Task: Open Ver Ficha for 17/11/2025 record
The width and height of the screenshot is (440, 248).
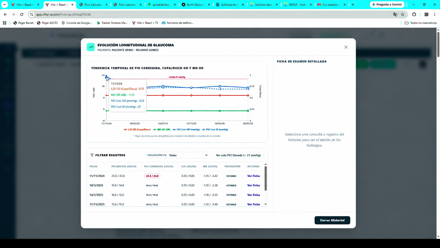Action: pyautogui.click(x=253, y=205)
